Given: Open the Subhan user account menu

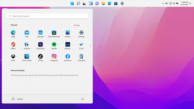Looking at the screenshot, I should tap(17, 99).
